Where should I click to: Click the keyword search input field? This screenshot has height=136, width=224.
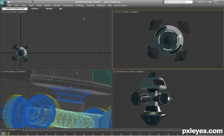pyautogui.click(x=178, y=2)
